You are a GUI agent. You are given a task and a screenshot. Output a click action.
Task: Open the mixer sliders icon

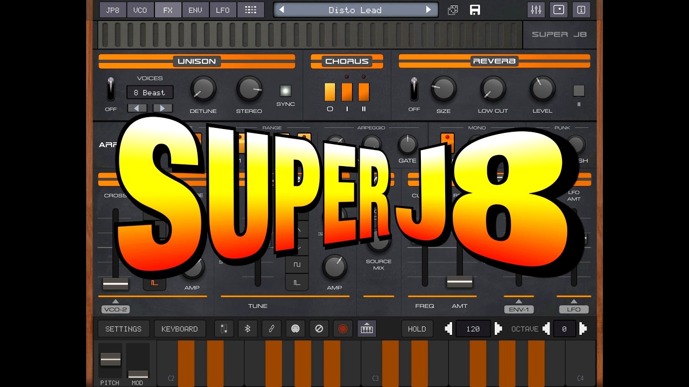click(536, 10)
